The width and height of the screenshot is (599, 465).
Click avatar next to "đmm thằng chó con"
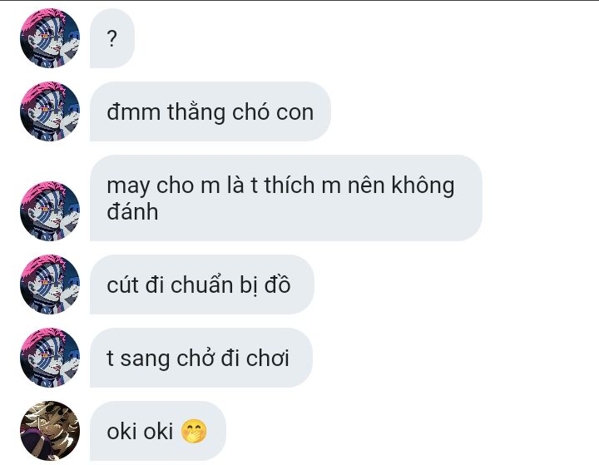click(50, 111)
